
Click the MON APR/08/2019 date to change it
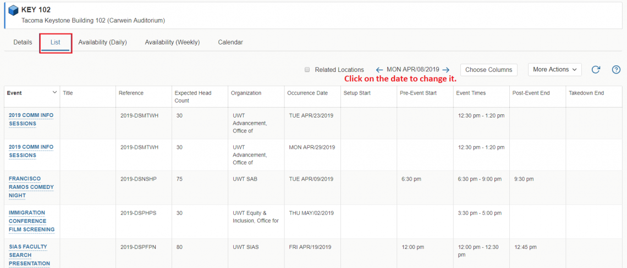pyautogui.click(x=413, y=70)
